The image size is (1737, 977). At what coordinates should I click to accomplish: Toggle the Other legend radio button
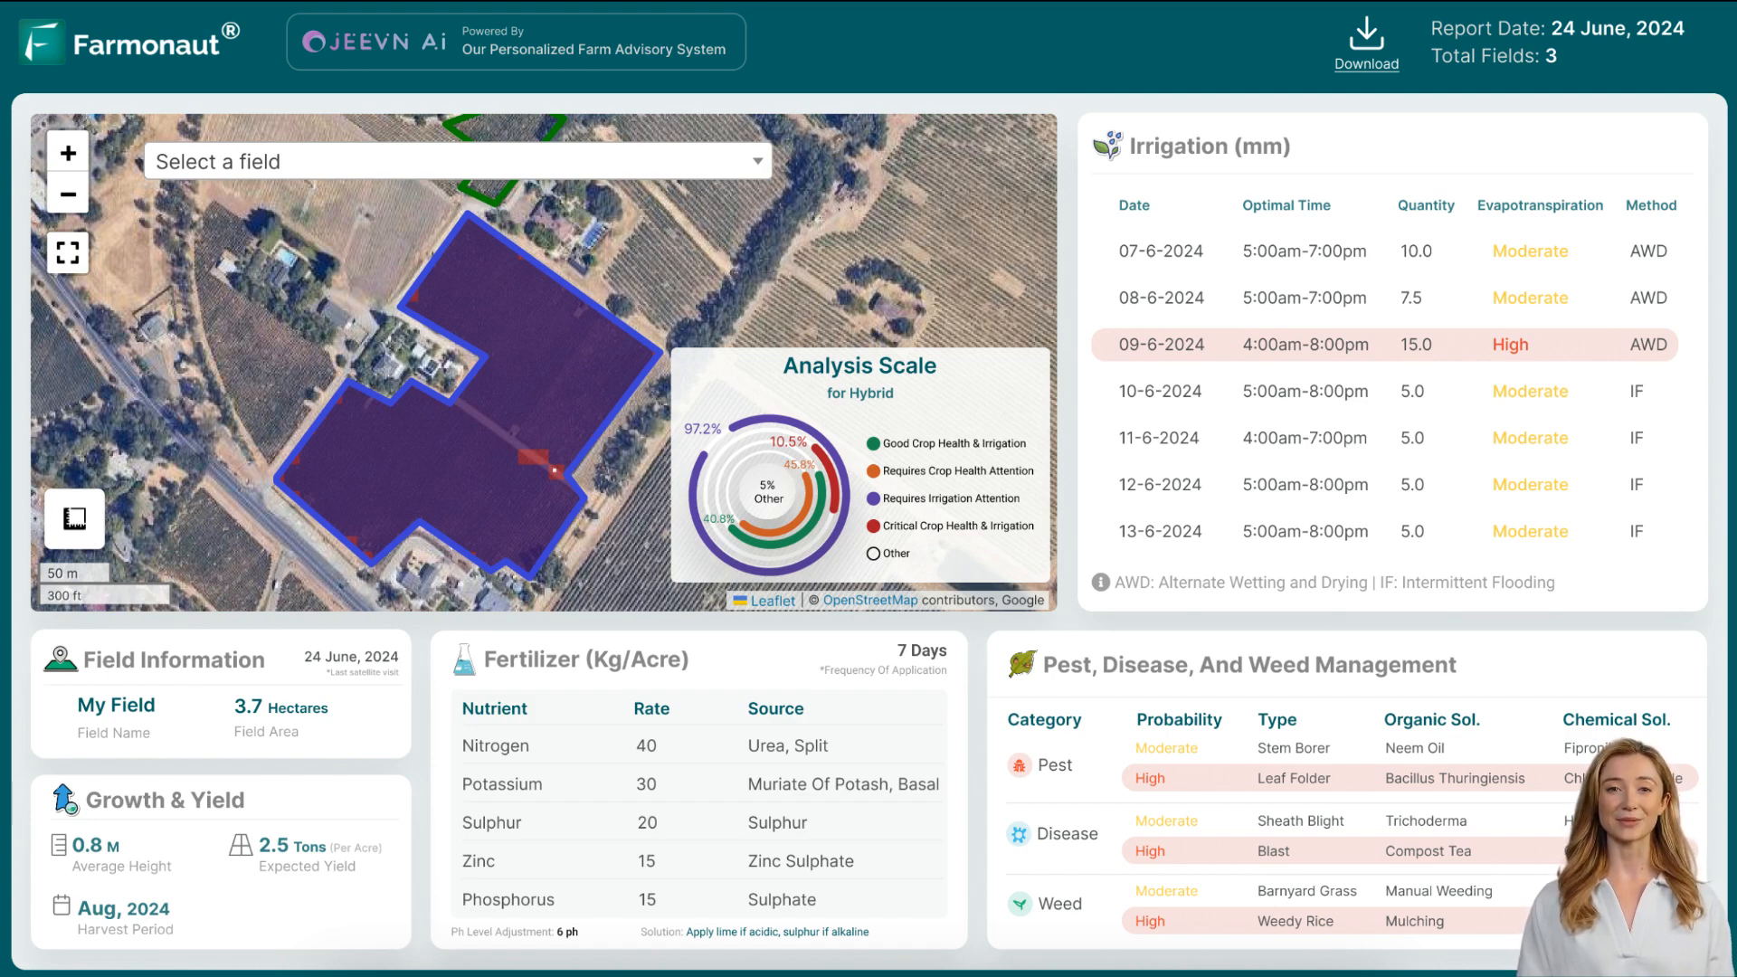pyautogui.click(x=873, y=553)
